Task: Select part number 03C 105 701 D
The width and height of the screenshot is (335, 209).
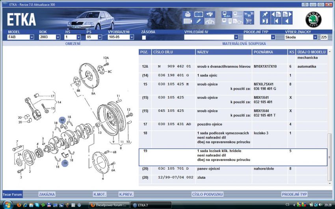Action: (173, 168)
